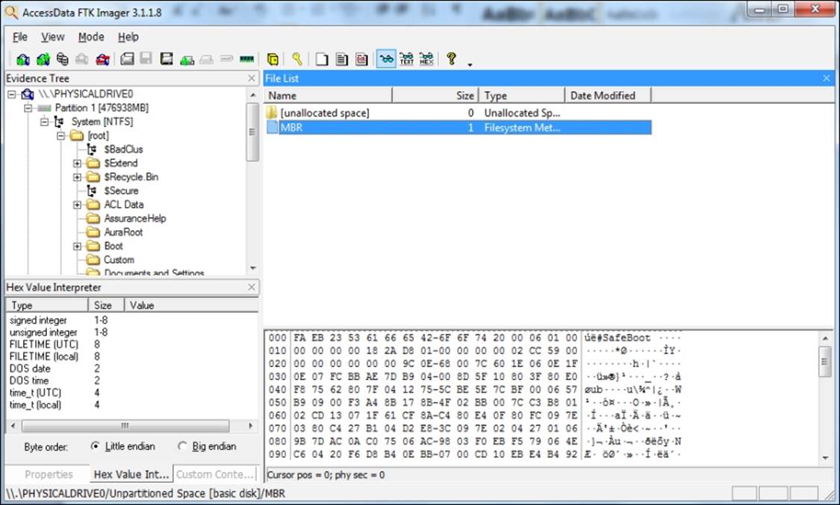
Task: Expand the ACL Data folder
Action: coord(77,205)
